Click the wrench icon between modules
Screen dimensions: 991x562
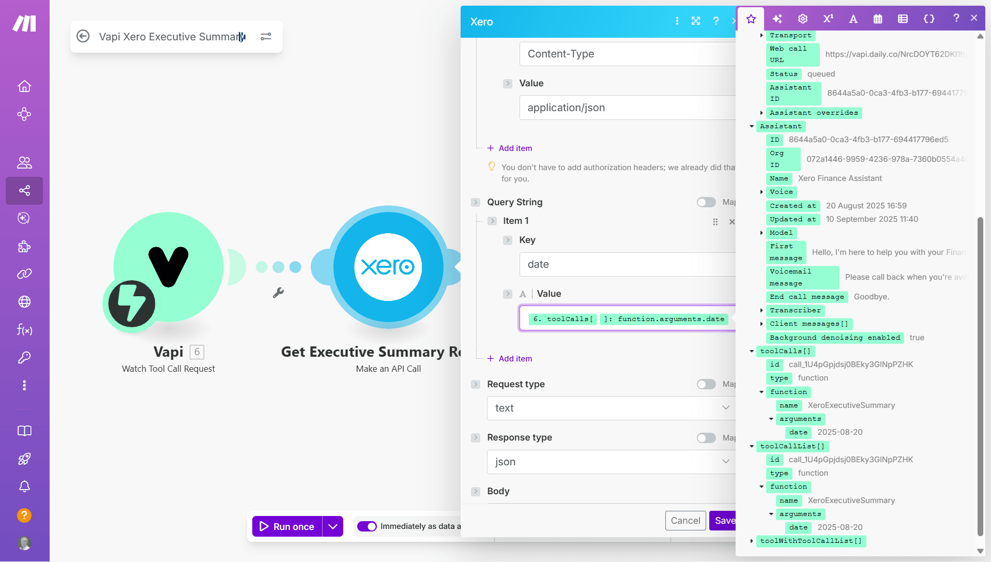(278, 293)
